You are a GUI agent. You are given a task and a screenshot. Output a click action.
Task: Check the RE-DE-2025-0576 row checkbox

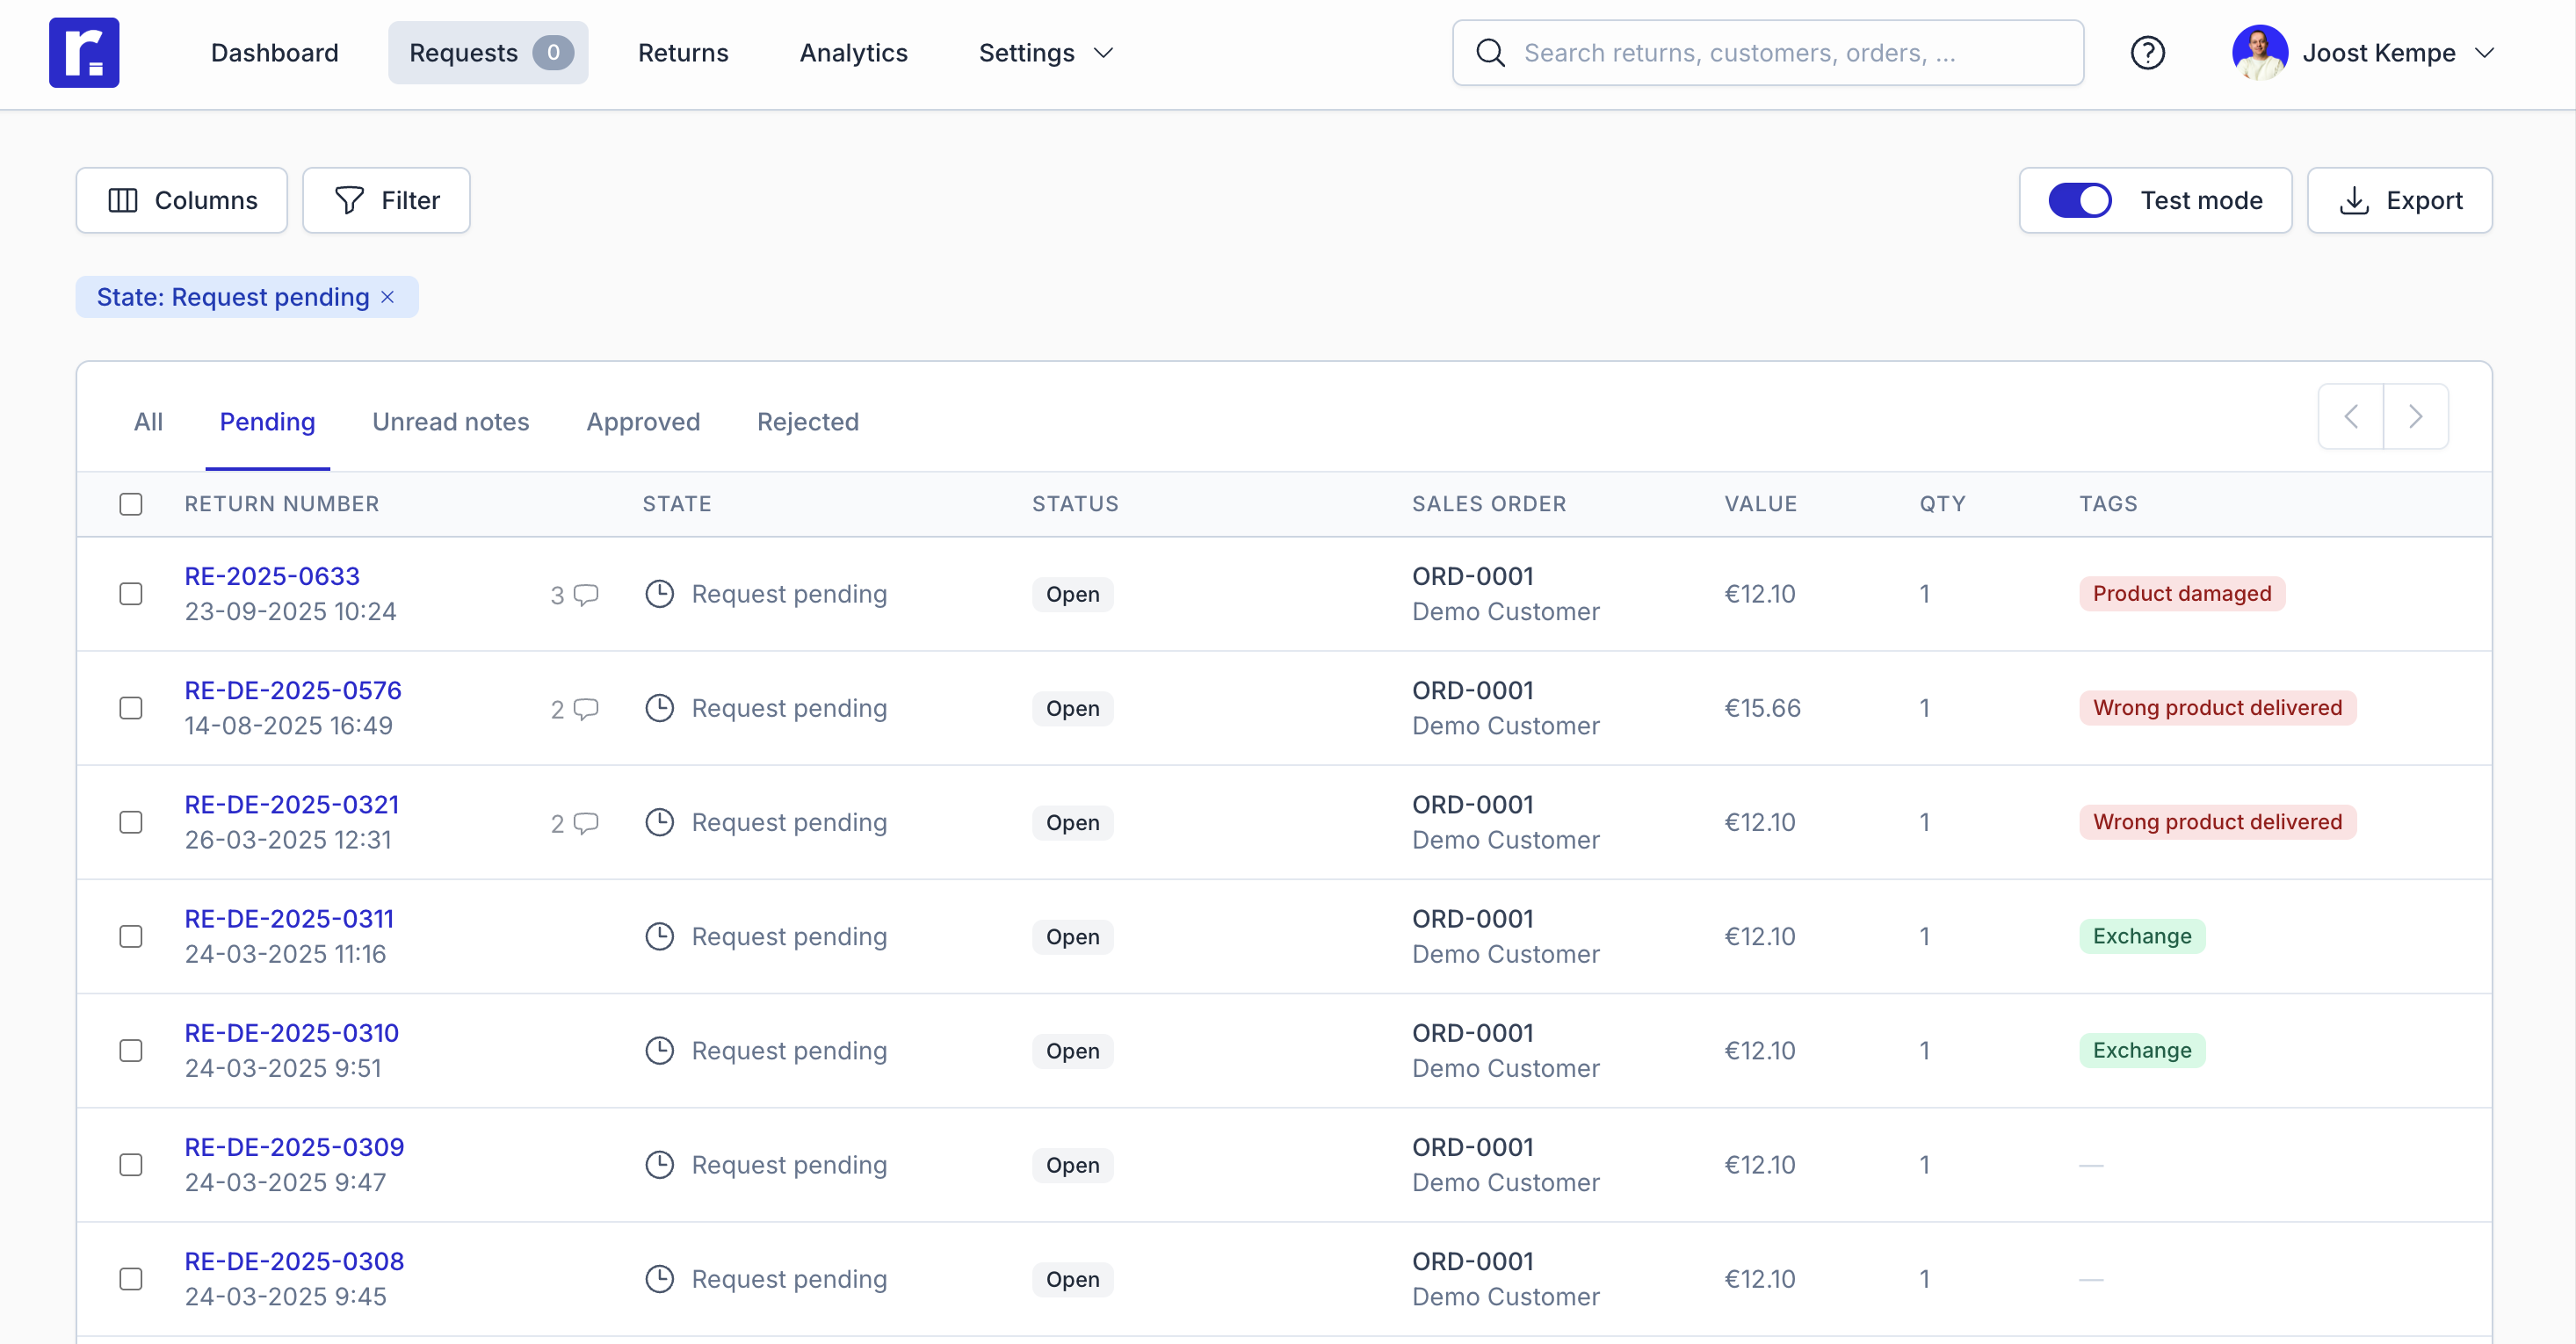(x=131, y=708)
